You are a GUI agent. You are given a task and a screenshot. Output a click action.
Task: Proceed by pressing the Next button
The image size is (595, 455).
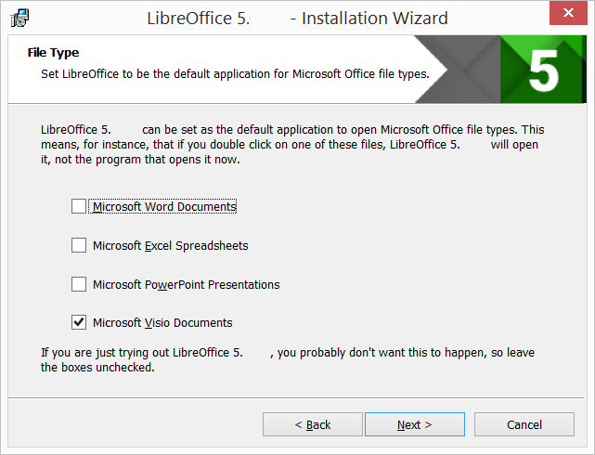point(414,424)
